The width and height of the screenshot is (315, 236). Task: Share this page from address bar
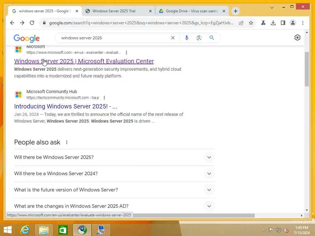[x=241, y=23]
